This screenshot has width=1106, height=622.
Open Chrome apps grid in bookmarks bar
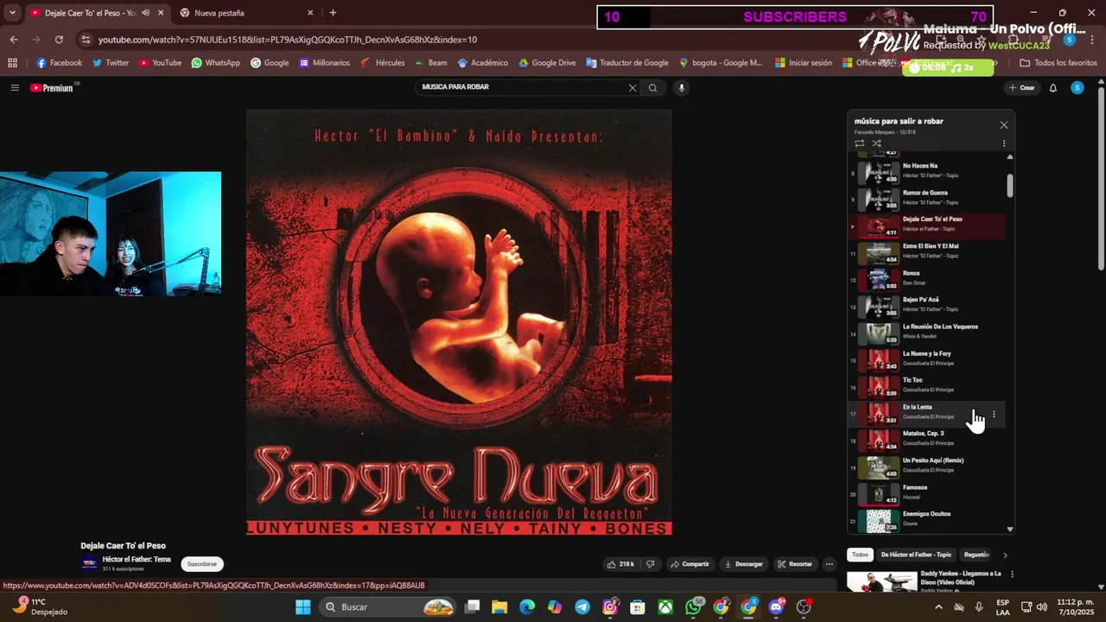click(12, 63)
